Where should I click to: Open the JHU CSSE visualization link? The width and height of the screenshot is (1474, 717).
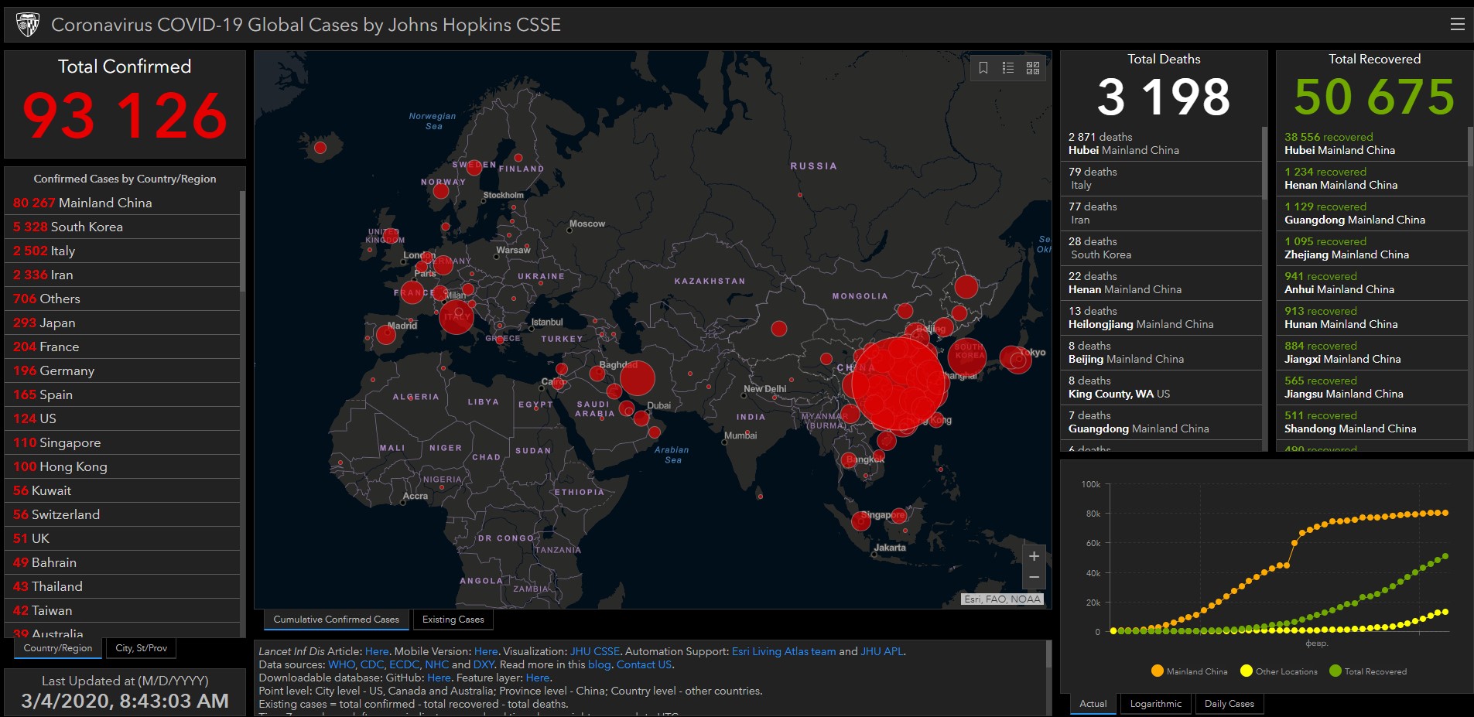[594, 651]
